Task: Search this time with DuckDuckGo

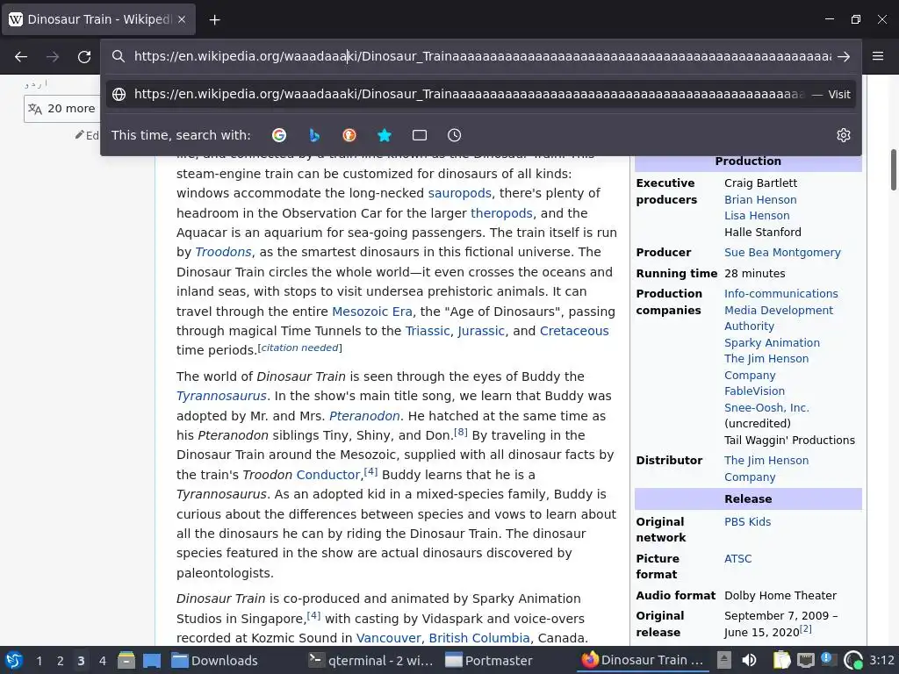Action: (349, 135)
